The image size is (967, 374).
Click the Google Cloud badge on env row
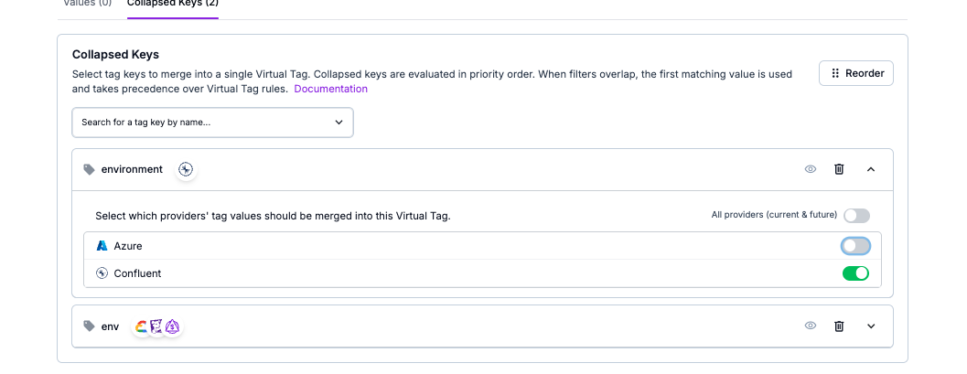point(142,326)
